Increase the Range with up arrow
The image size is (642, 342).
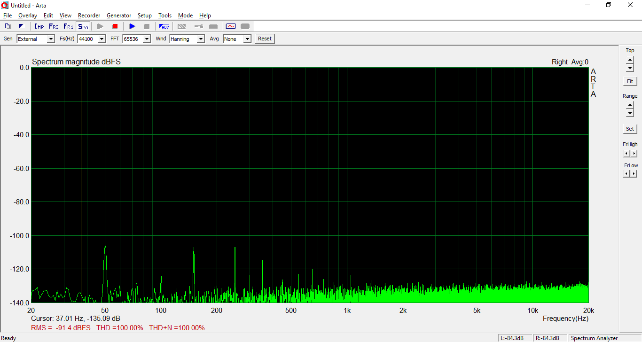(630, 105)
